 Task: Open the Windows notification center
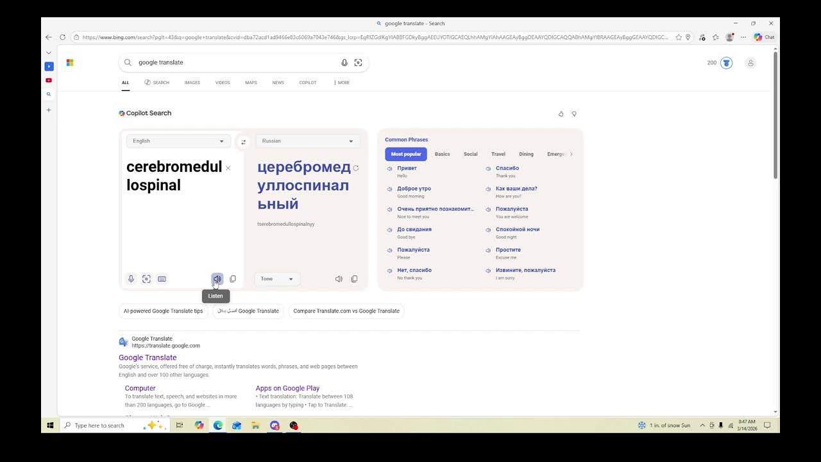tap(767, 425)
